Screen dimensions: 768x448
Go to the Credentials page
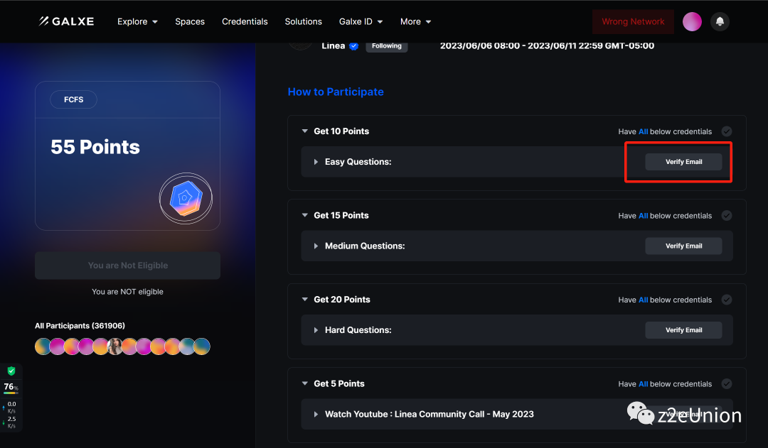[x=245, y=21]
